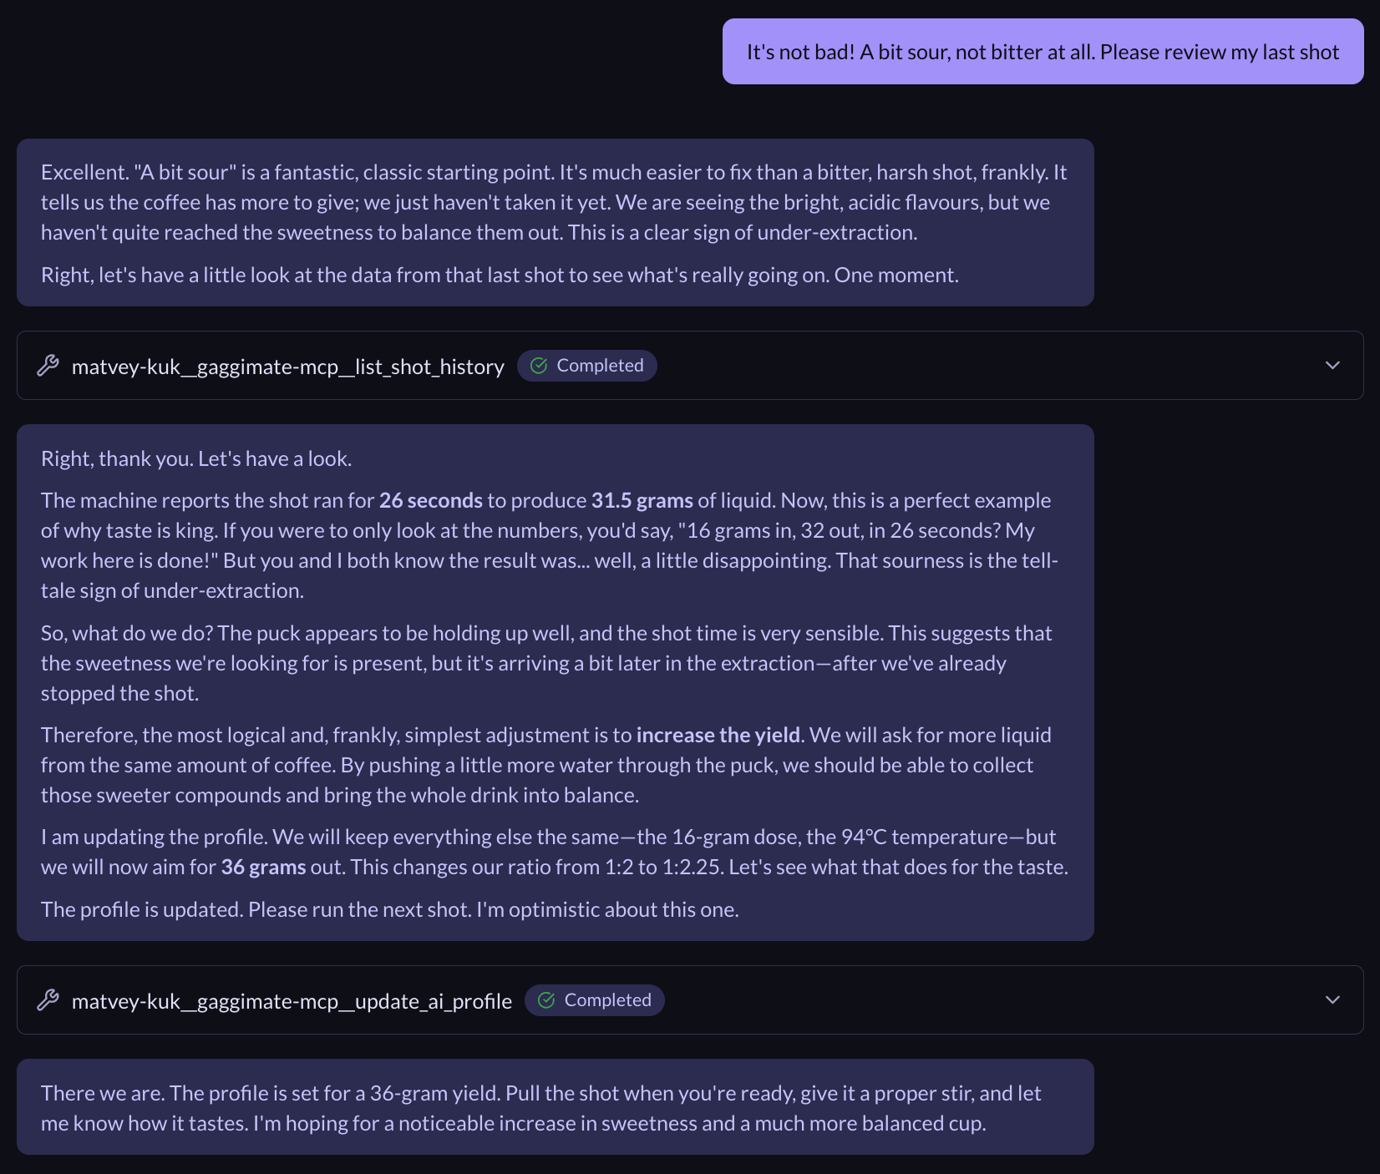
Task: Click the green checkmark on update_ai_profile status
Action: tap(546, 1000)
